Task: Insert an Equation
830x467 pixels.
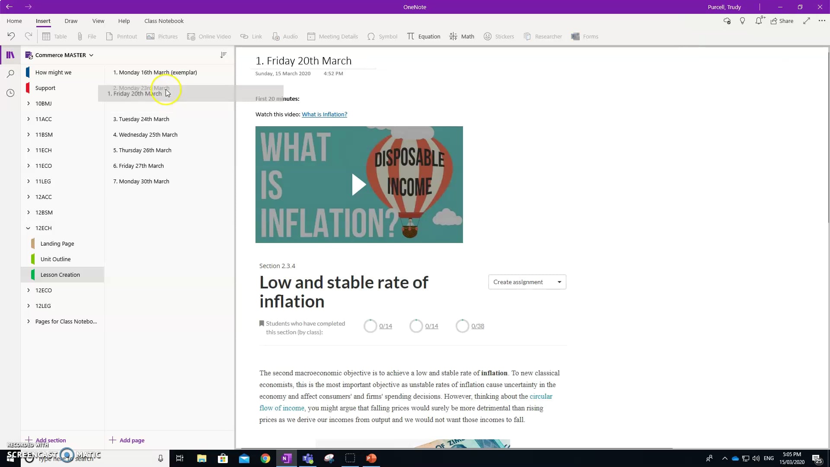Action: point(424,36)
